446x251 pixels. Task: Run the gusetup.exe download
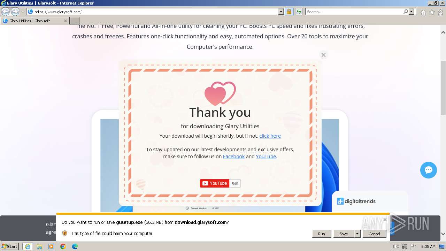click(321, 234)
